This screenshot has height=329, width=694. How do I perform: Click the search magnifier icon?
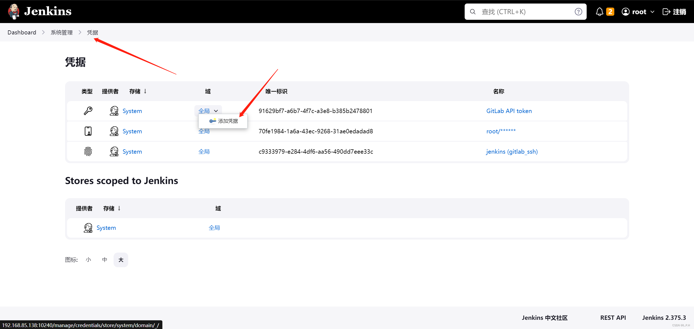[473, 12]
